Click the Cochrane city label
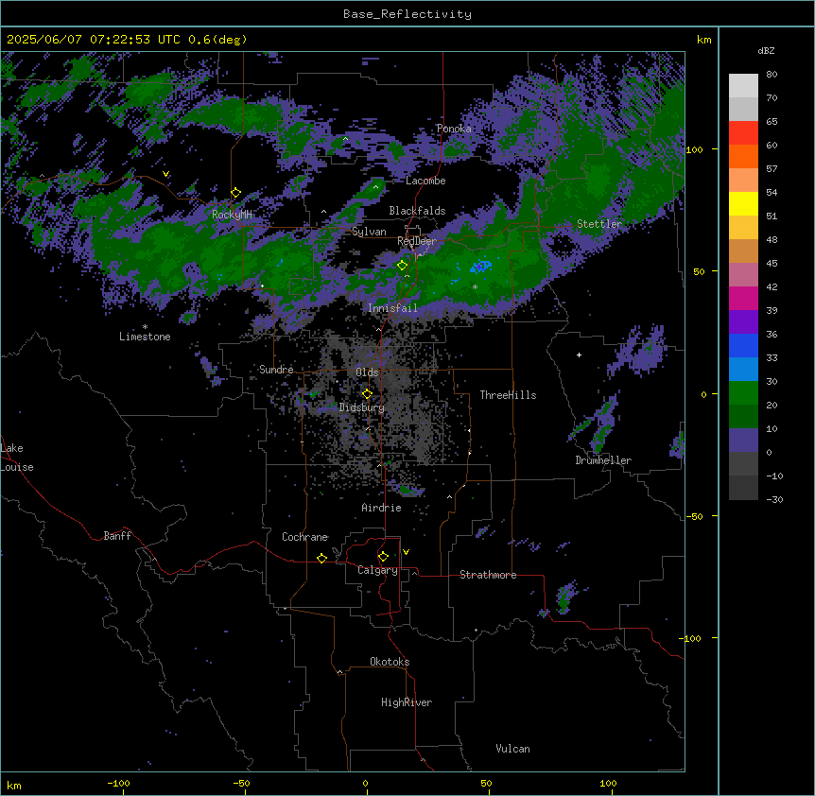815x796 pixels. pos(304,537)
